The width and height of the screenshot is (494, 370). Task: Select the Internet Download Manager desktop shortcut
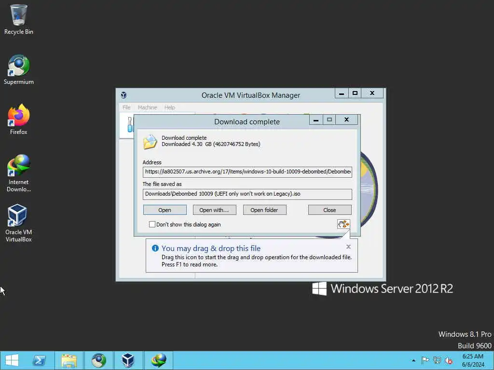click(x=19, y=173)
